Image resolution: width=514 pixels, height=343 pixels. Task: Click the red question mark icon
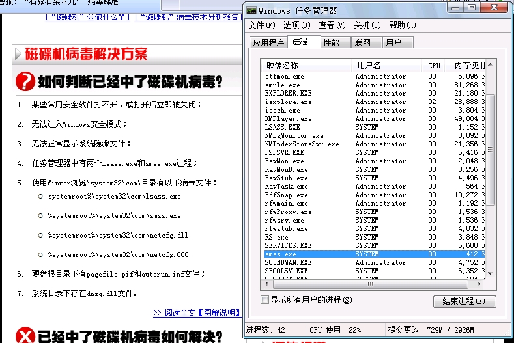pyautogui.click(x=25, y=81)
